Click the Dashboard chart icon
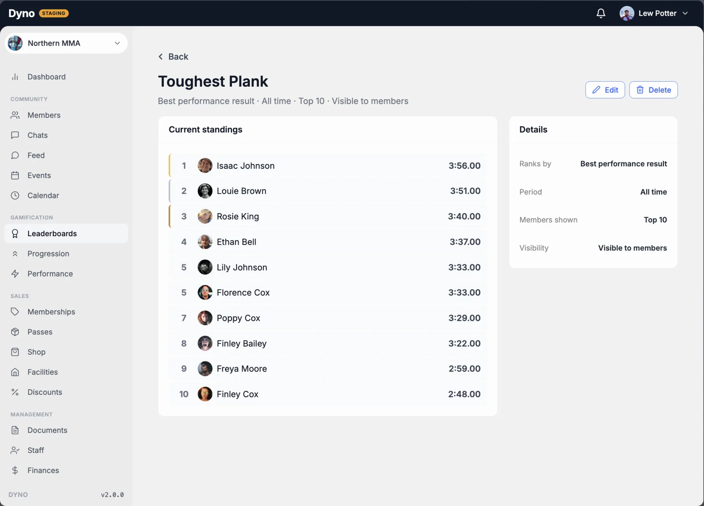 pos(15,77)
